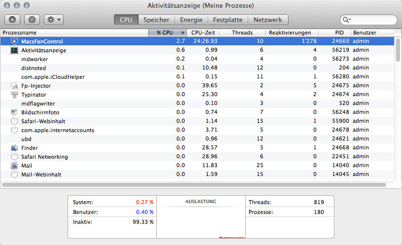This screenshot has height=245, width=402.
Task: Click the com.apple.internetaccounts shield icon
Action: point(14,130)
